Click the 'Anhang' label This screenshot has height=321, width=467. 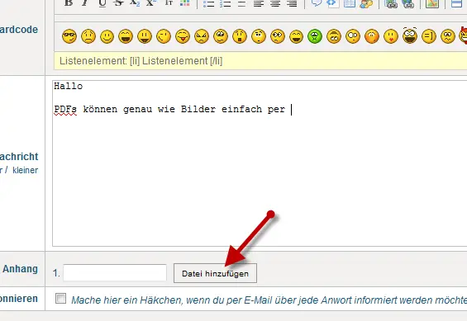pos(21,269)
